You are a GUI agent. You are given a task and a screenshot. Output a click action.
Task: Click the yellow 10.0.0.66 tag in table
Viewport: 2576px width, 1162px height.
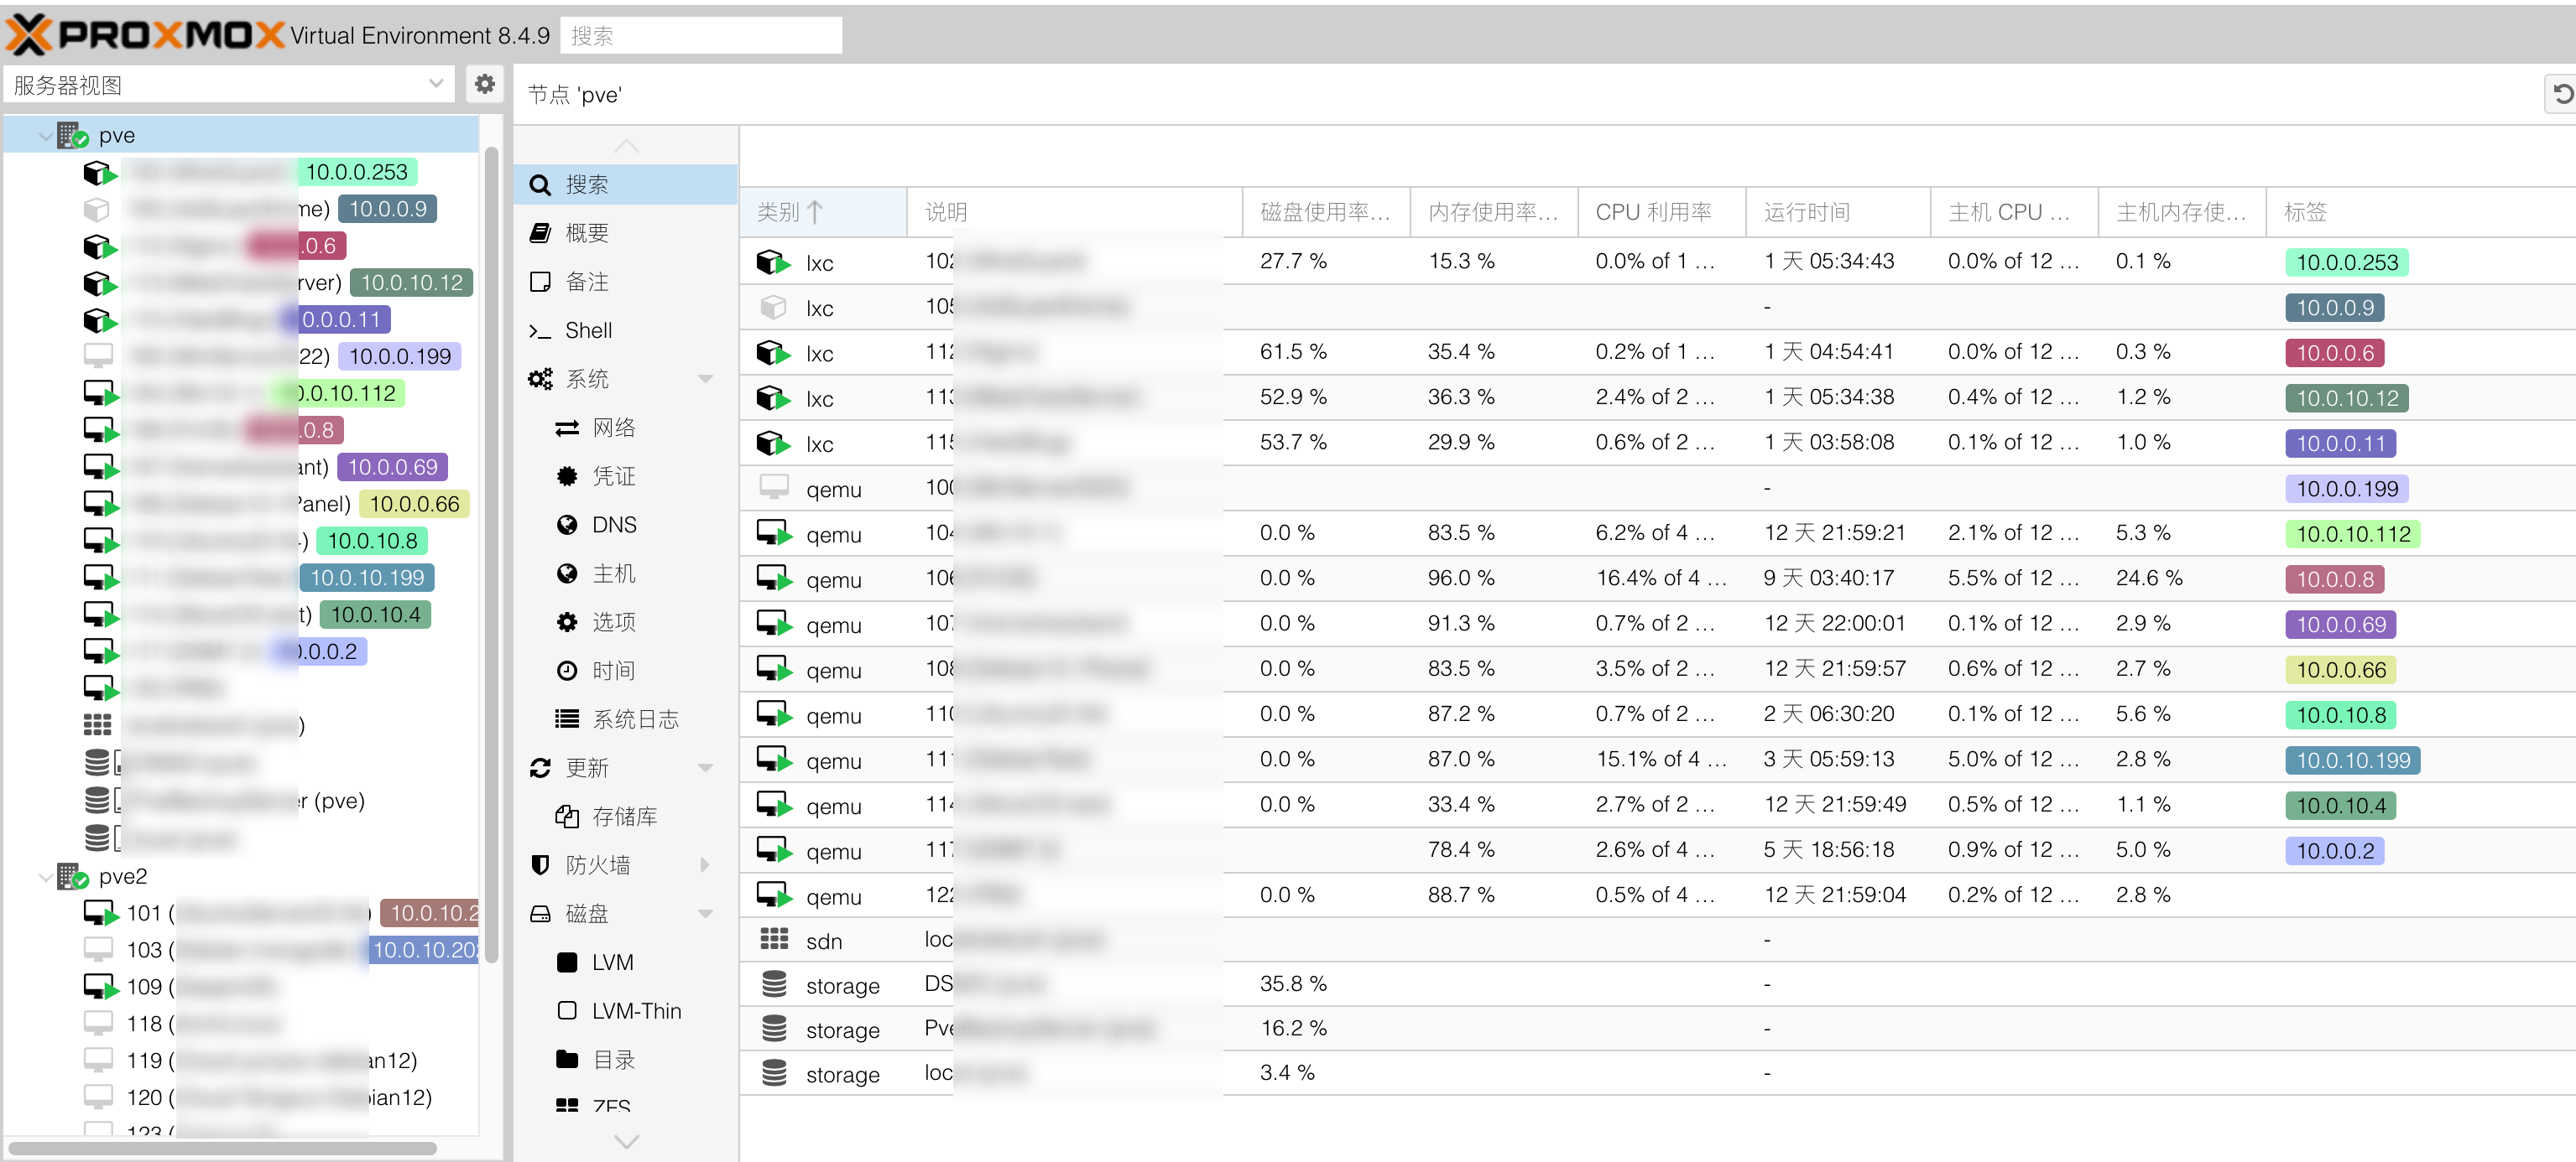2340,669
